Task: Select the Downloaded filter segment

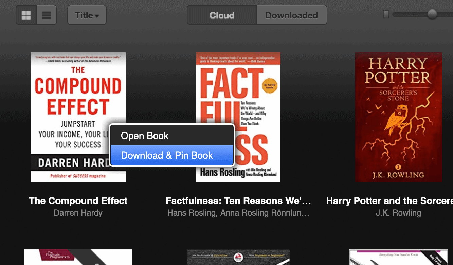Action: pyautogui.click(x=291, y=15)
